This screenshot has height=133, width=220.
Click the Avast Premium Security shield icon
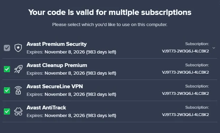[x=18, y=48]
